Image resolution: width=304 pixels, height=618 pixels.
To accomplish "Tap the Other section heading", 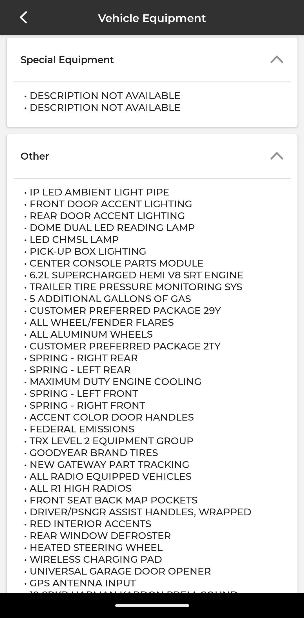I will coord(35,156).
